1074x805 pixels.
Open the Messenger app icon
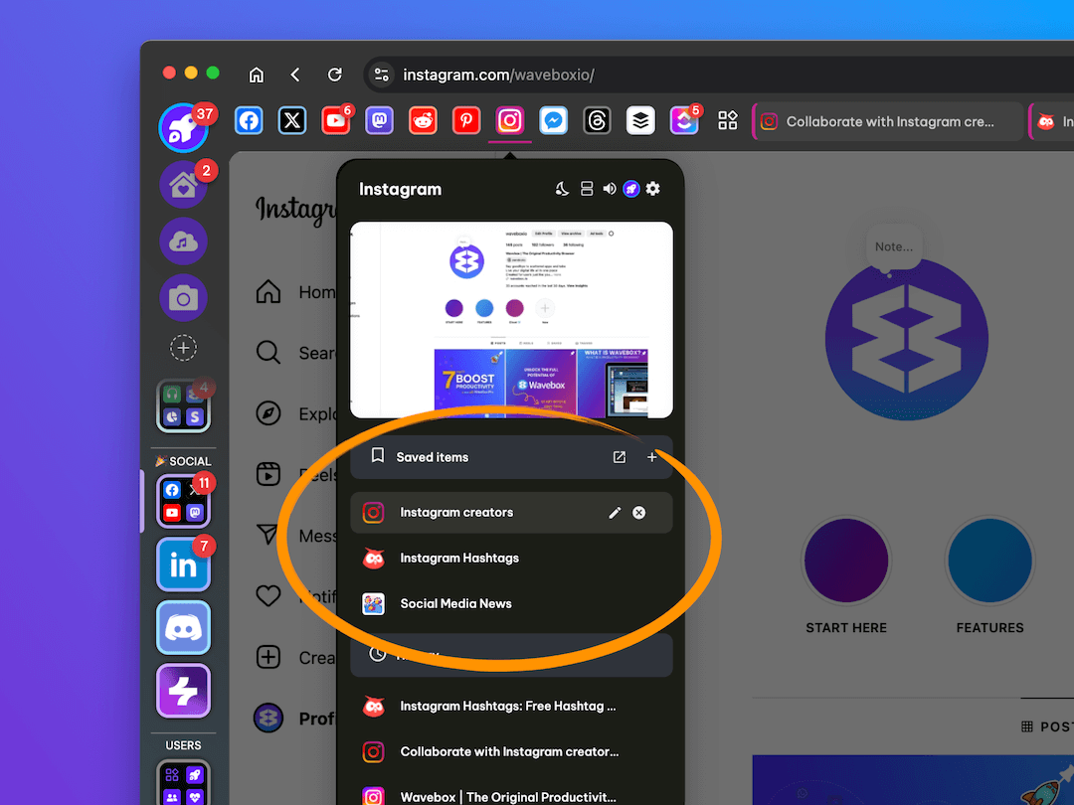click(x=553, y=121)
